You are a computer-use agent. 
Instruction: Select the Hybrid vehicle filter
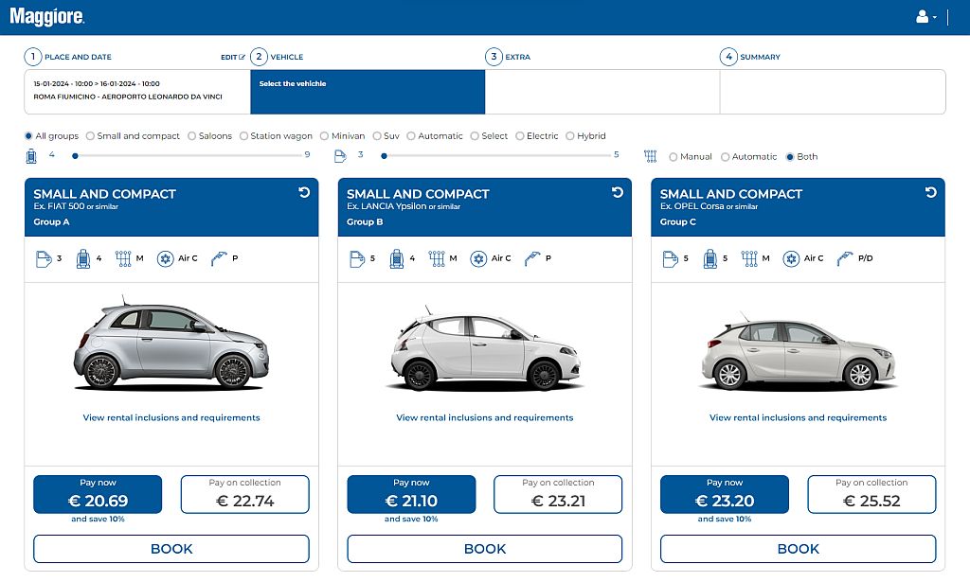point(569,135)
